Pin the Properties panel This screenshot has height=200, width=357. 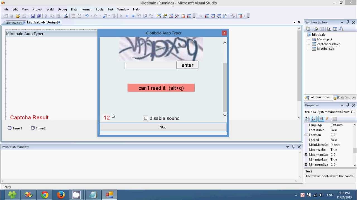click(348, 105)
